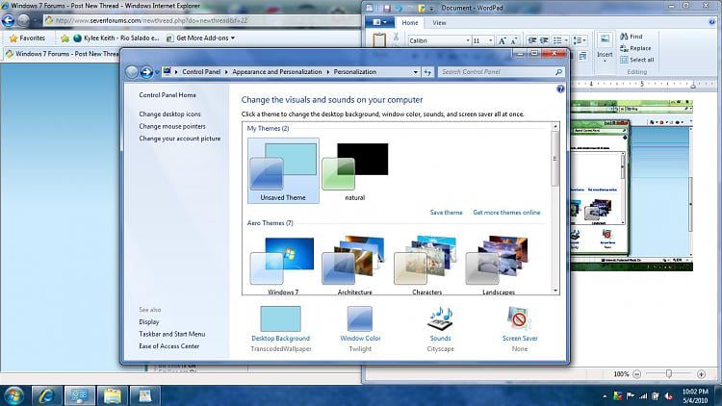The image size is (722, 406).
Task: Open WordPad font size 11 dropdown
Action: pos(490,41)
